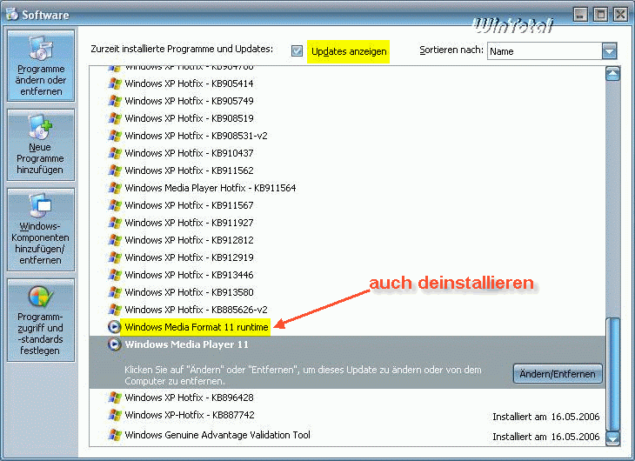Click icon of Hotfix KB912812
The width and height of the screenshot is (635, 461).
pyautogui.click(x=115, y=240)
